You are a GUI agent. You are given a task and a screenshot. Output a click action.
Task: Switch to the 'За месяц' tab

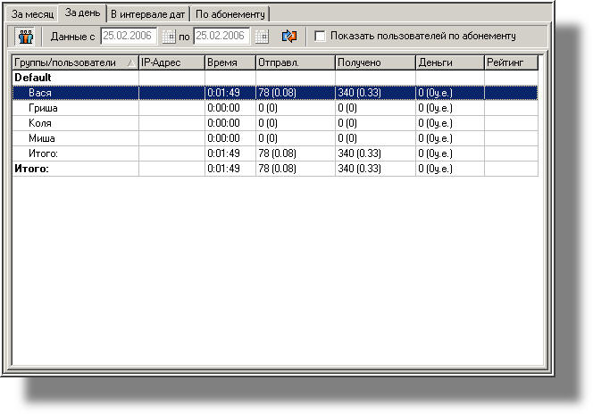tap(32, 14)
